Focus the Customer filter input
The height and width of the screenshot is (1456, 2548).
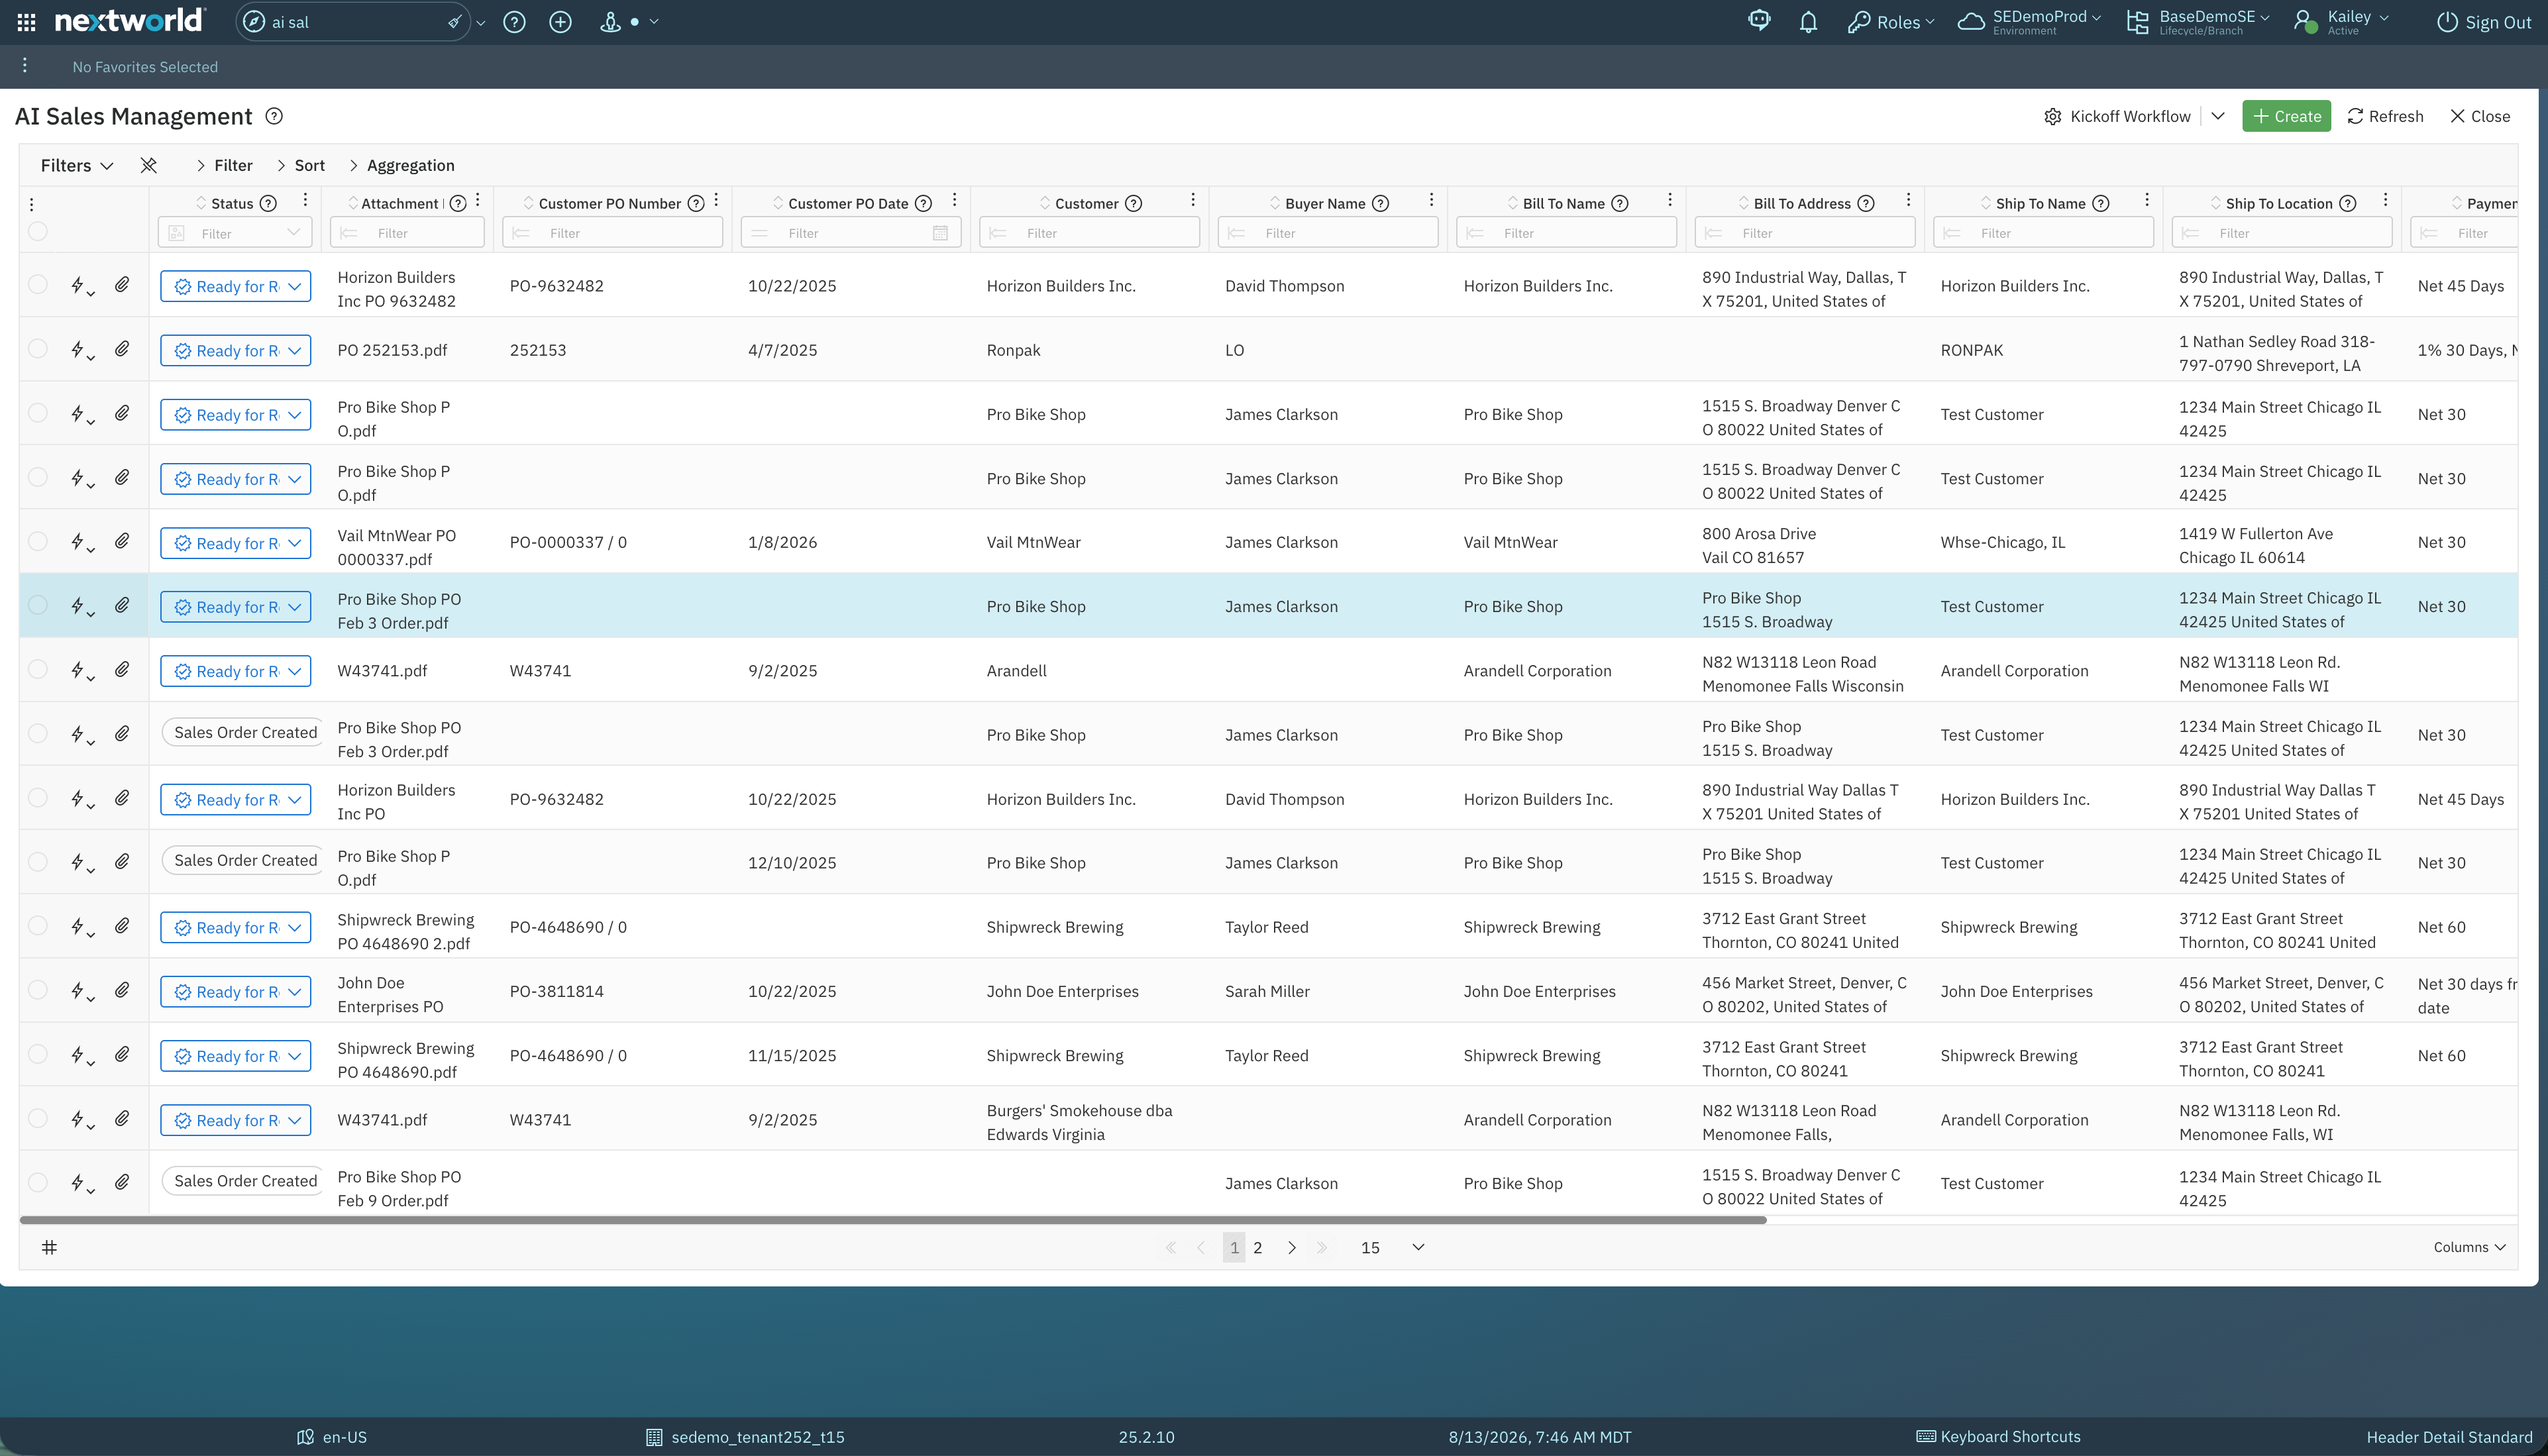pyautogui.click(x=1090, y=233)
